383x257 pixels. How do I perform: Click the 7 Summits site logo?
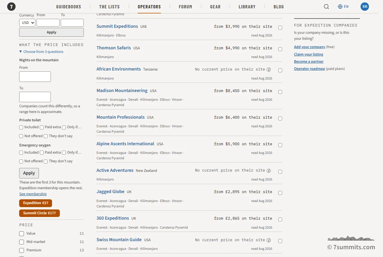tap(11, 6)
